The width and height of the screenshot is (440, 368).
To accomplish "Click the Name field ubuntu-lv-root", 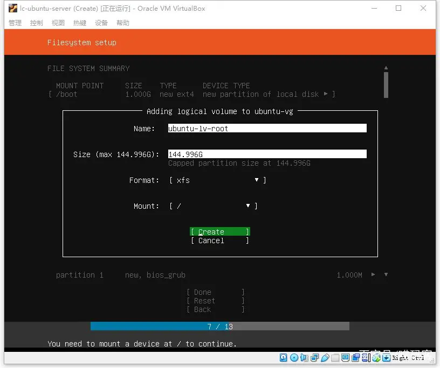I will tap(267, 128).
